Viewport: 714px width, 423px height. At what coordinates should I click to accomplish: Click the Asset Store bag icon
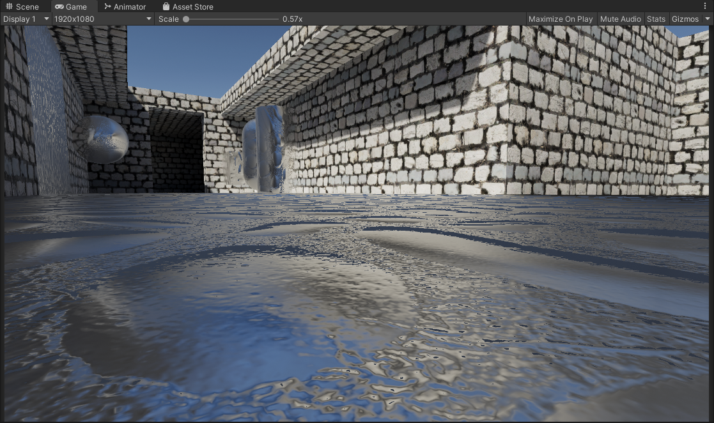coord(166,6)
